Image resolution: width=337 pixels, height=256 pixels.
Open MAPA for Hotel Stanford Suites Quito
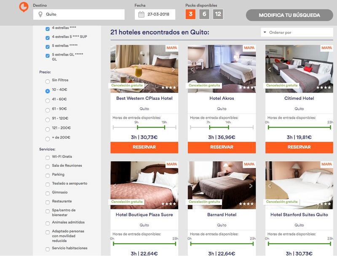pos(327,164)
